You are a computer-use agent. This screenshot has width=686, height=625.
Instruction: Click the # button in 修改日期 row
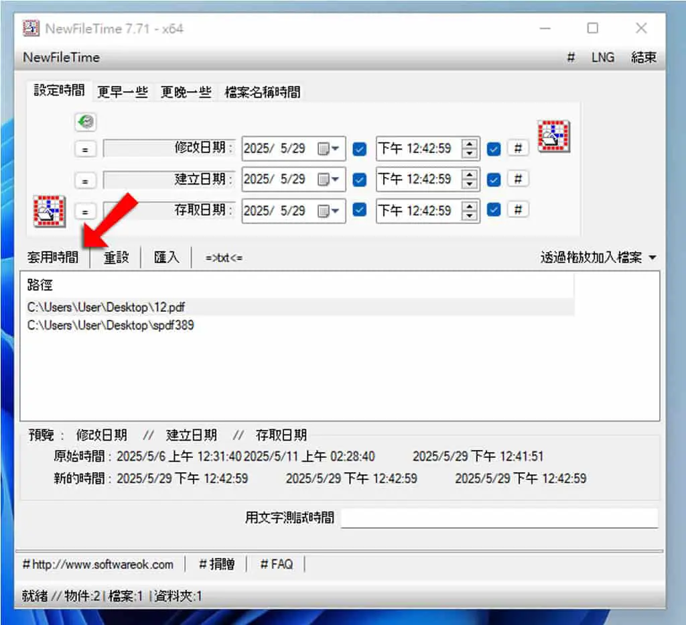[518, 148]
